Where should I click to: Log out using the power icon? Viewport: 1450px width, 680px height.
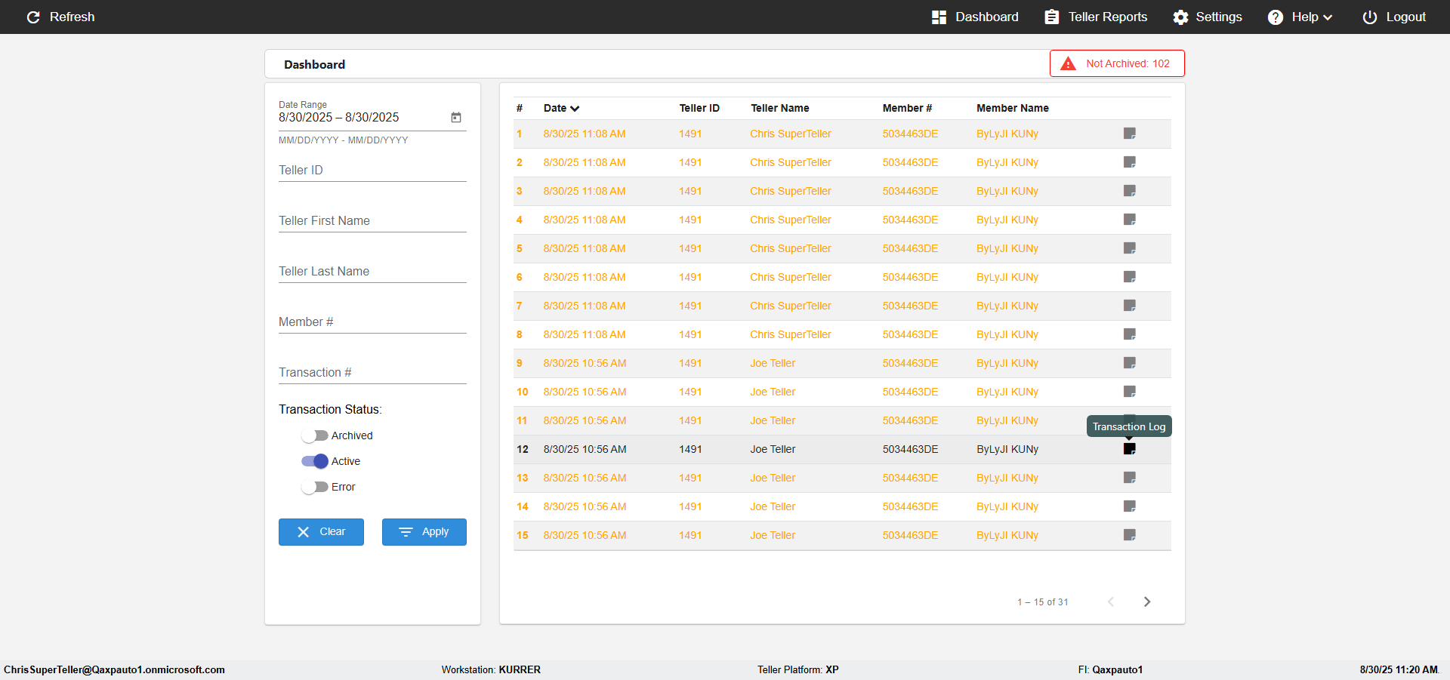(1369, 17)
